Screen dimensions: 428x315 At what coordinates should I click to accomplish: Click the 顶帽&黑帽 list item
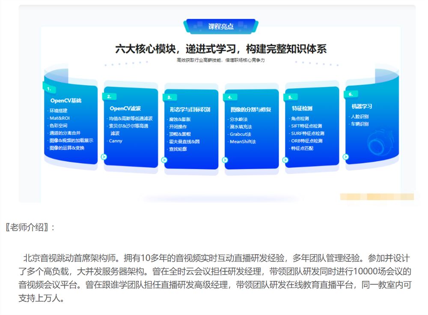tap(180, 134)
